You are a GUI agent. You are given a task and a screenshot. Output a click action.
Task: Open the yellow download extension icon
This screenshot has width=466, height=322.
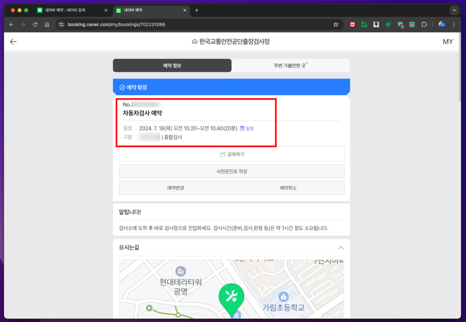376,25
